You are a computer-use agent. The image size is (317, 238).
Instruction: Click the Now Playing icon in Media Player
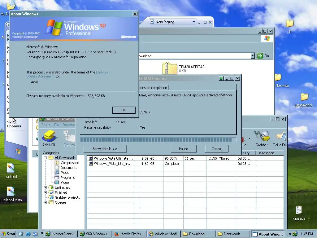point(152,22)
